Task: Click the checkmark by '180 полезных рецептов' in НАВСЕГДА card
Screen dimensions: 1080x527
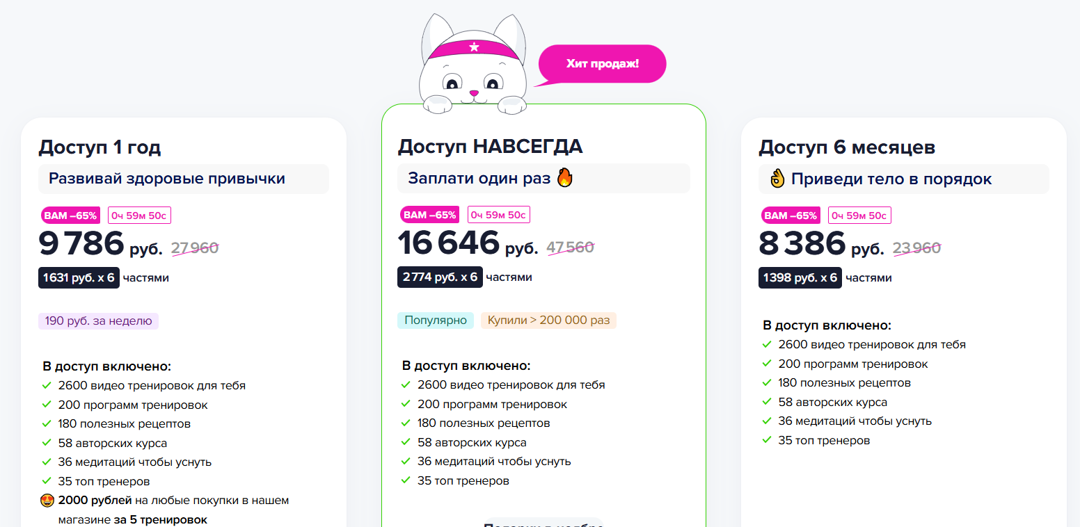Action: (406, 423)
